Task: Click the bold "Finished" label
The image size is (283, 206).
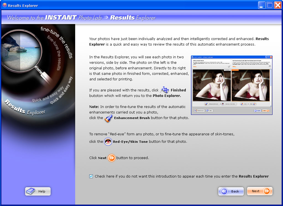Action: tap(178, 90)
